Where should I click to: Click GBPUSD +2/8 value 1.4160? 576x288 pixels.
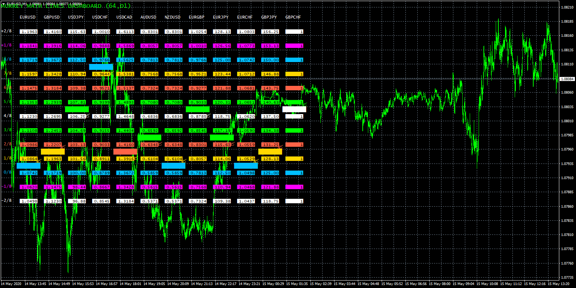pos(53,32)
